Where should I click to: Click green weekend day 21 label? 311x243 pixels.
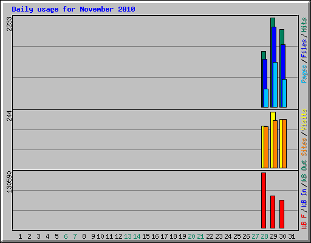200,236
